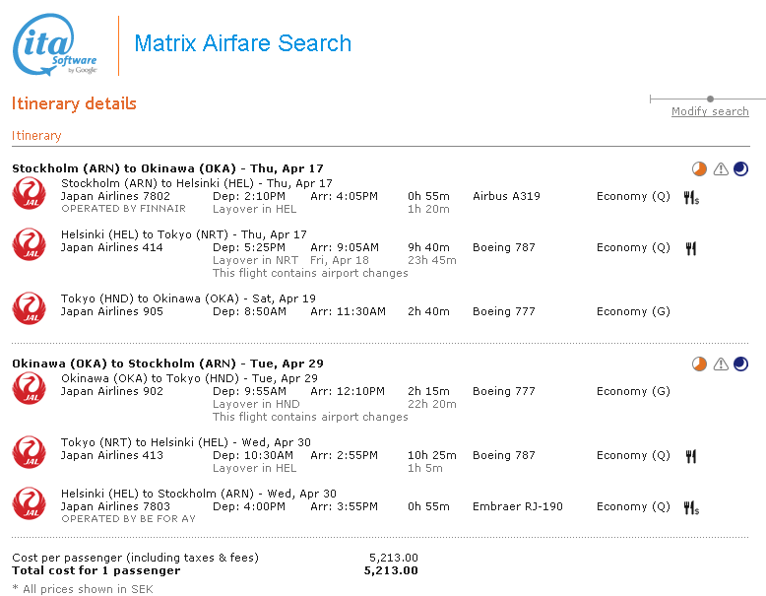Click the Okinawa to Stockholm return header
This screenshot has width=766, height=596.
click(167, 364)
